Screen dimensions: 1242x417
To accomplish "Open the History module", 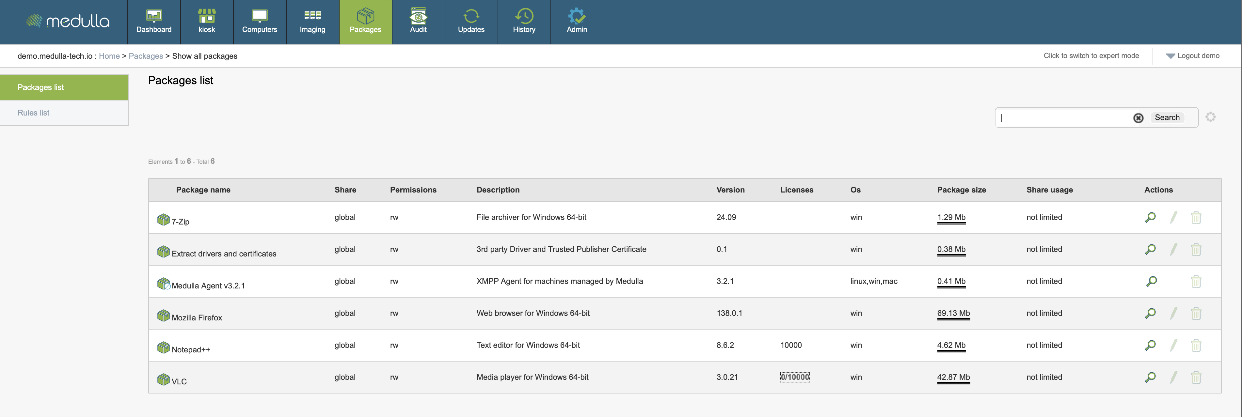I will click(x=524, y=22).
